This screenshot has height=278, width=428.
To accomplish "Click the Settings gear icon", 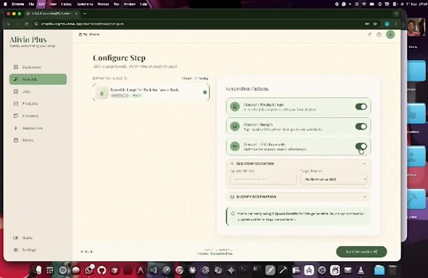I will pyautogui.click(x=16, y=250).
